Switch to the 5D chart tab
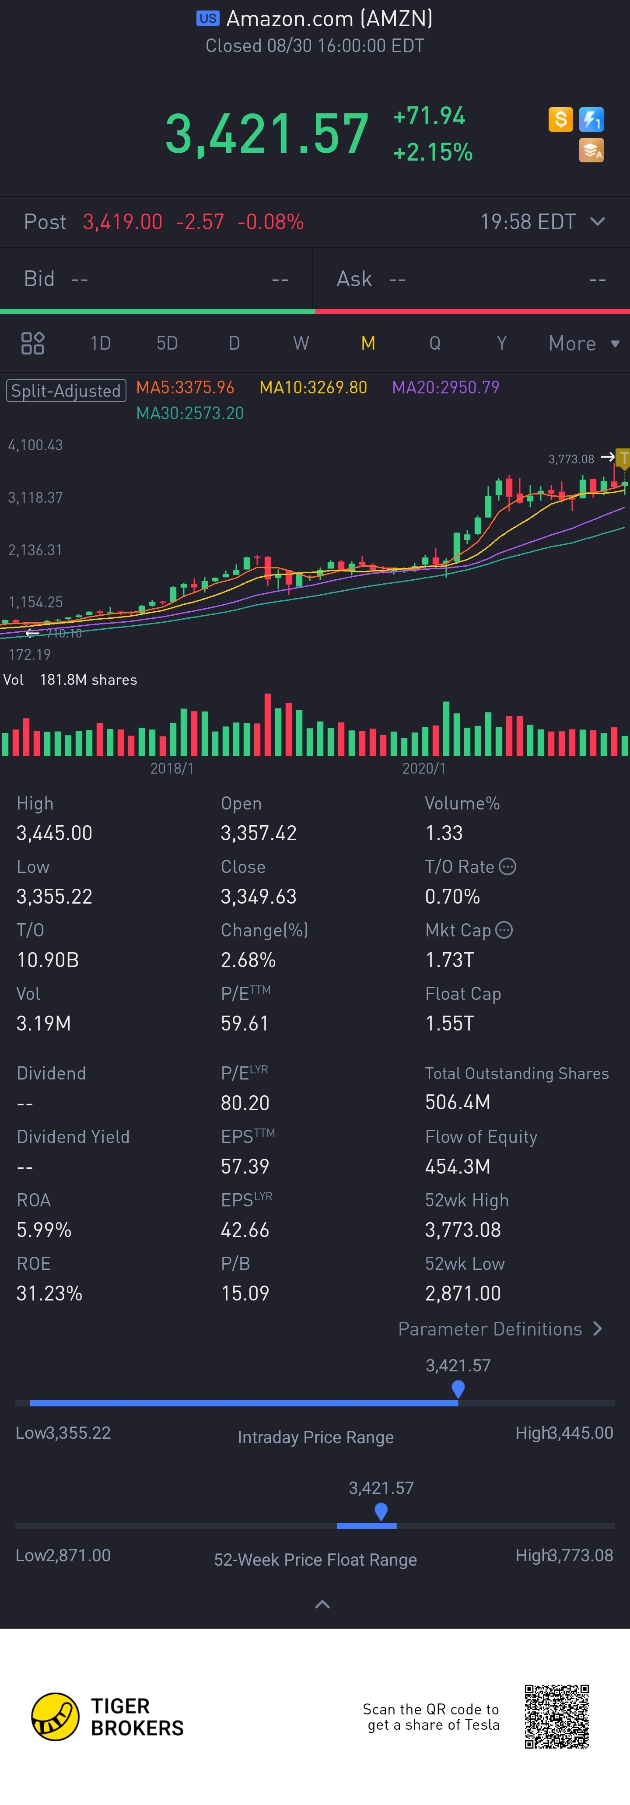The image size is (630, 1805). click(x=167, y=343)
